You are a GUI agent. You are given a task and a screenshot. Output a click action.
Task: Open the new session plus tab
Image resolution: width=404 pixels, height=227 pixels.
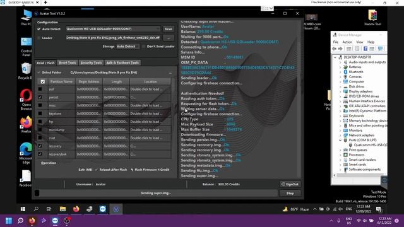45,3
